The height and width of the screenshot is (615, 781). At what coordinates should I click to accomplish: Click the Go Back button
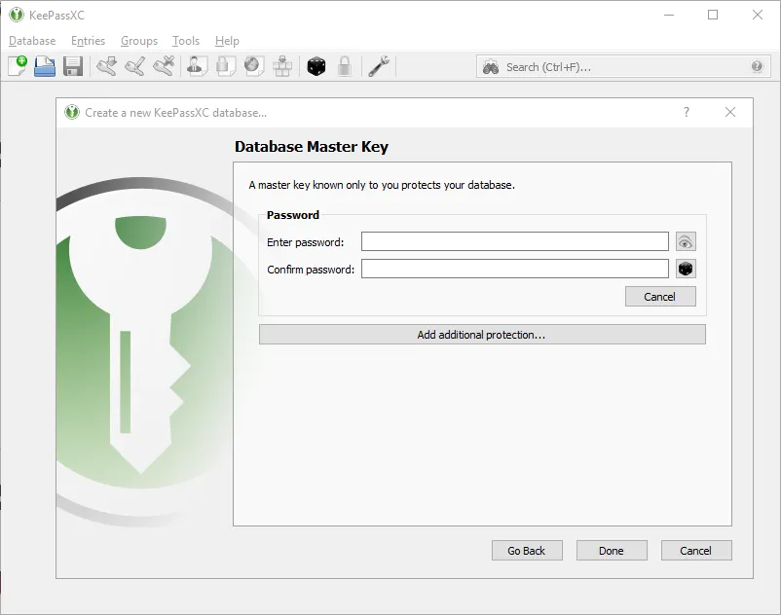(x=527, y=551)
